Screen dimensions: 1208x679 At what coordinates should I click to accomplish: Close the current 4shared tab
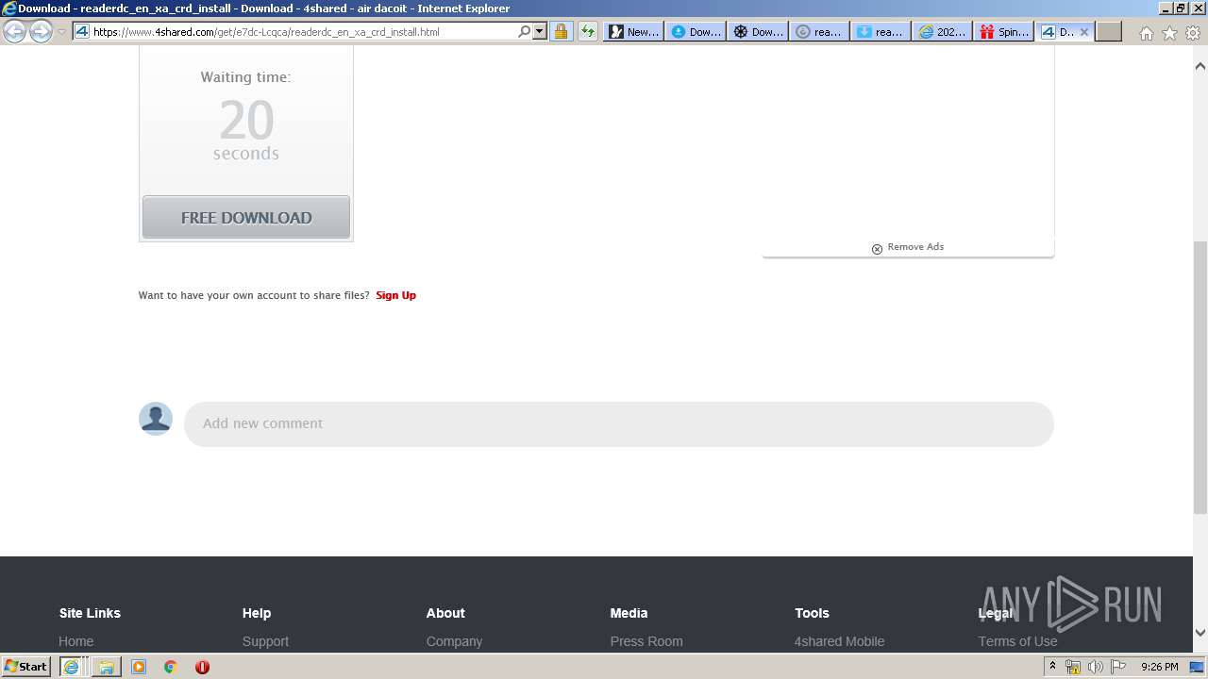(1083, 31)
